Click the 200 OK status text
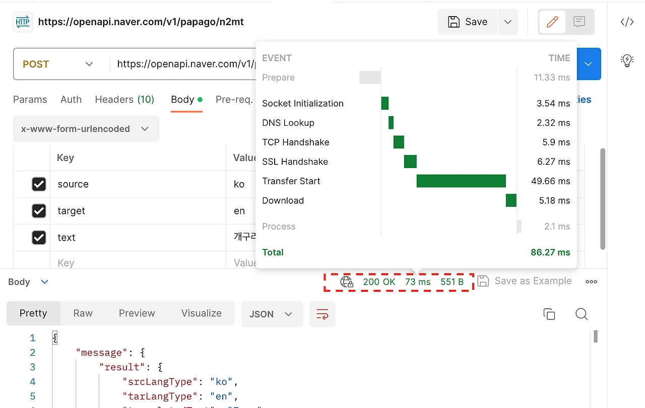Screen dimensions: 645x408 click(x=379, y=282)
